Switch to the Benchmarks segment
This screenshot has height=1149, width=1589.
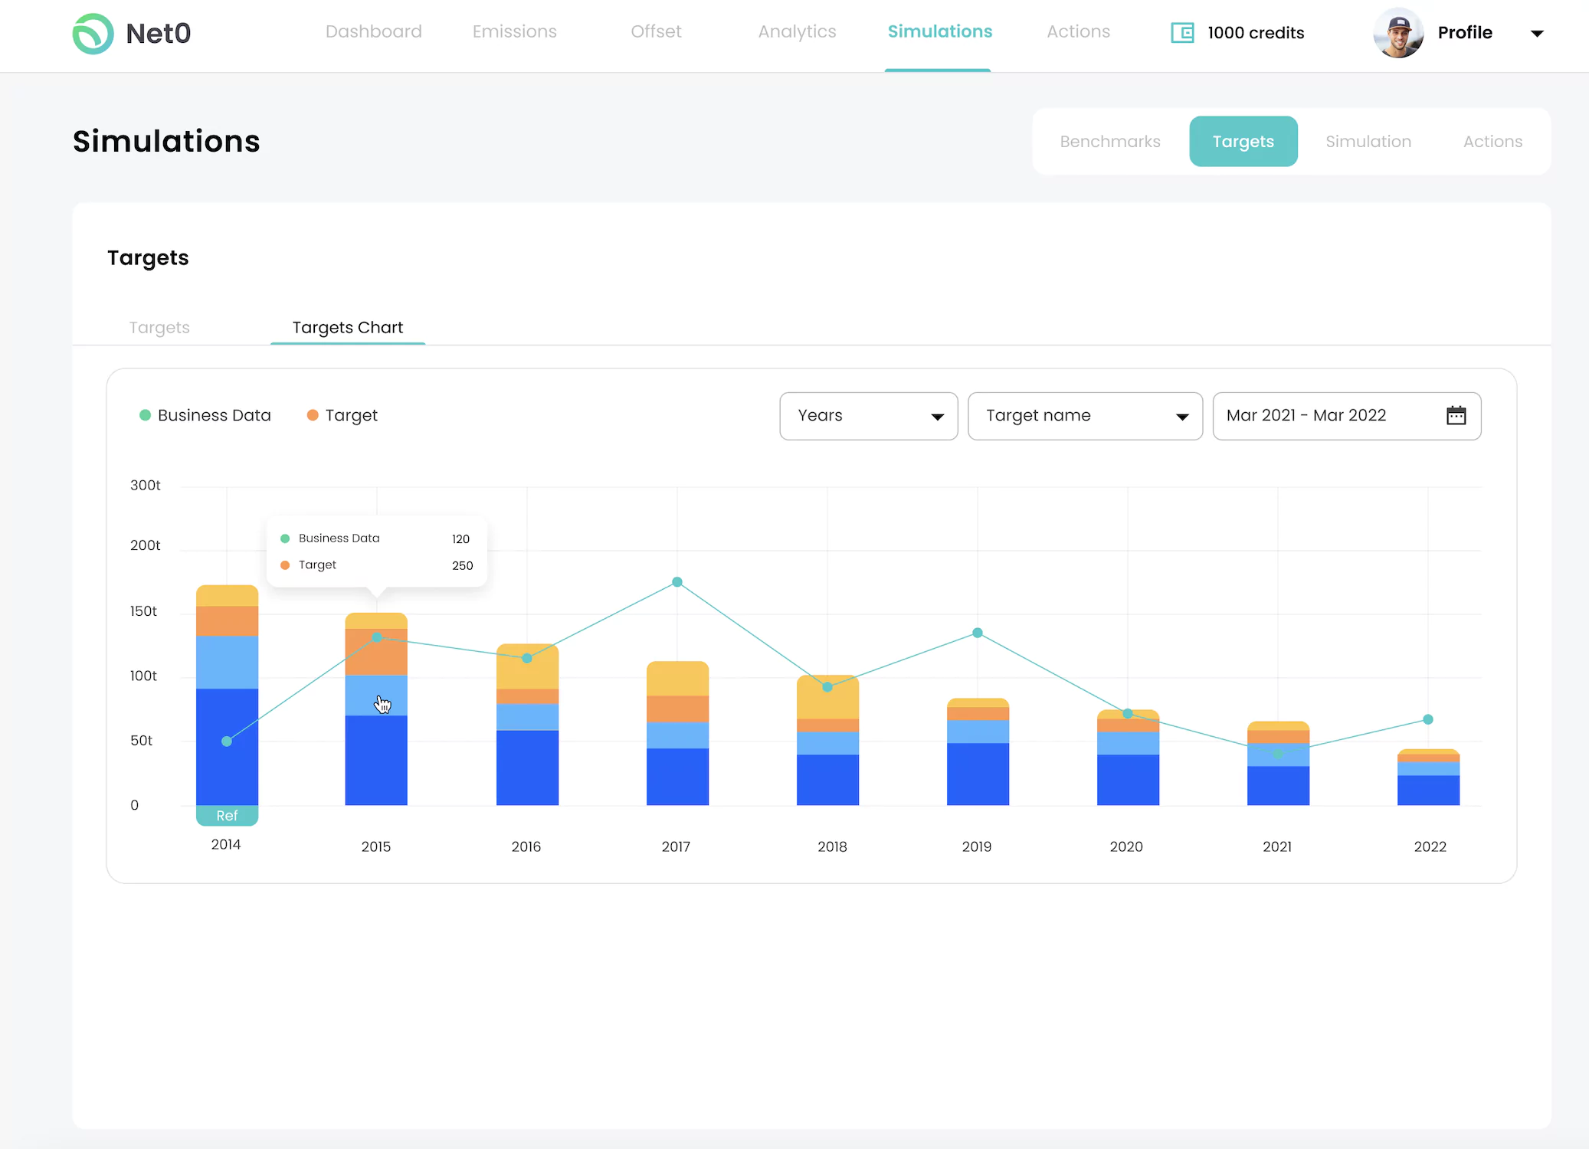click(1110, 142)
